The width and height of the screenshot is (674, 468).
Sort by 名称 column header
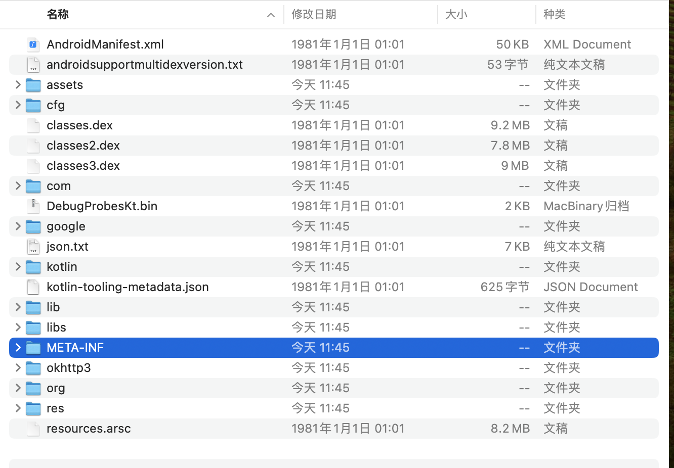click(58, 15)
